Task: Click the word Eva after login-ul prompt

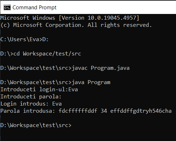Action: (73, 89)
